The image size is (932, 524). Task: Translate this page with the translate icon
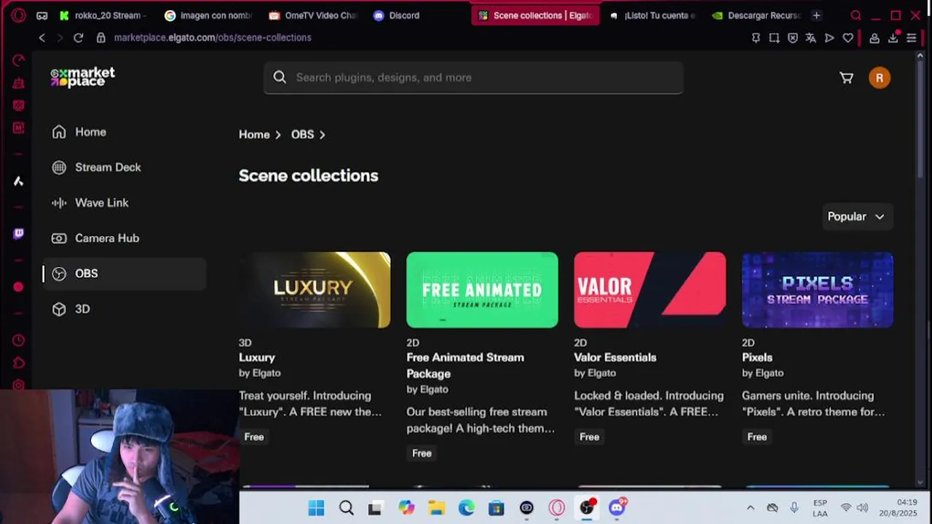pyautogui.click(x=810, y=38)
